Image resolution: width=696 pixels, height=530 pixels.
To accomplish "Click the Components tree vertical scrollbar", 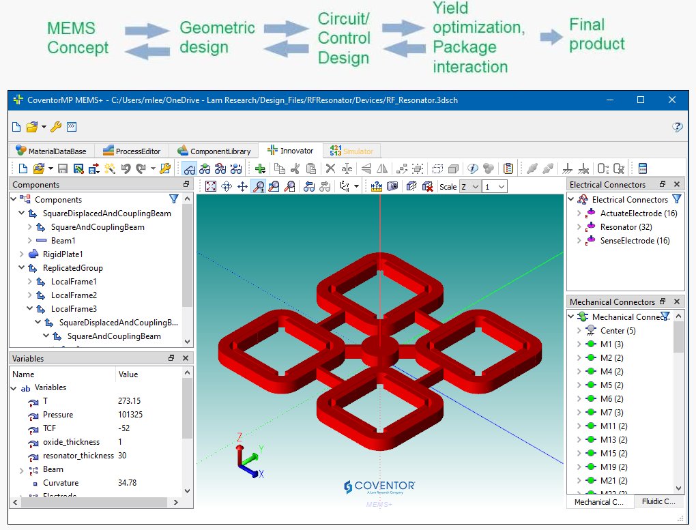I will point(188,255).
